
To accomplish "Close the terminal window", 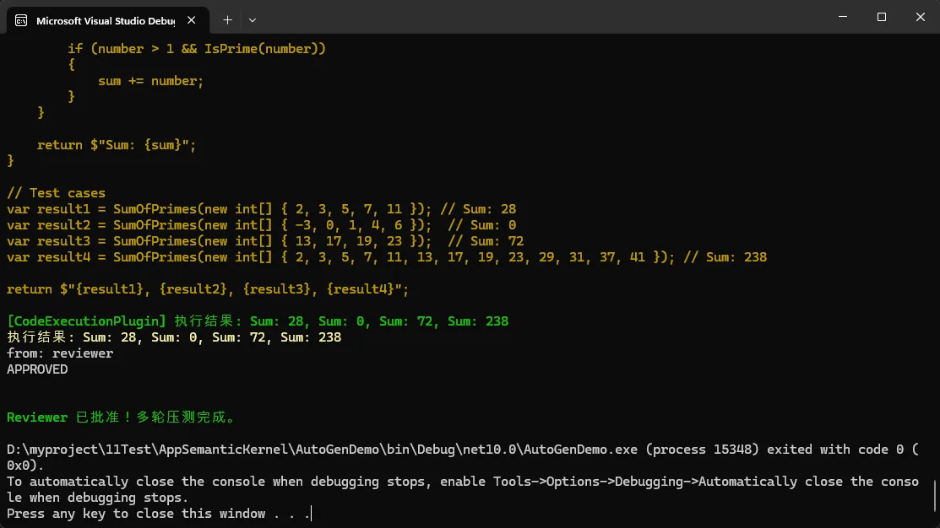I will 920,17.
